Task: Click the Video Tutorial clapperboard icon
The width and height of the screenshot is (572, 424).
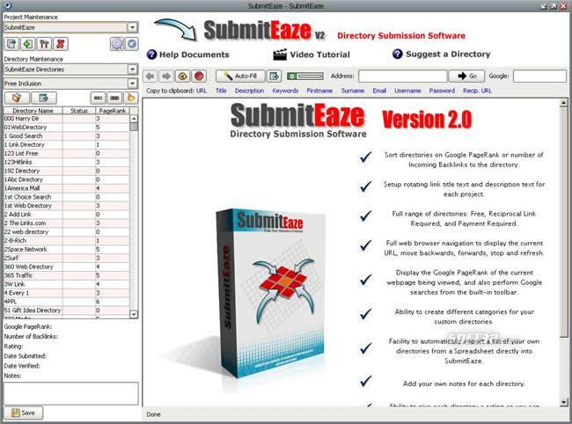Action: pos(280,55)
